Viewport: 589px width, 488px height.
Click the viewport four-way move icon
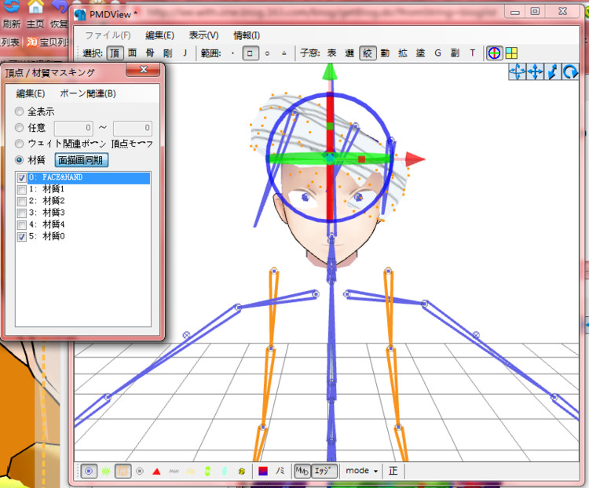(x=535, y=71)
